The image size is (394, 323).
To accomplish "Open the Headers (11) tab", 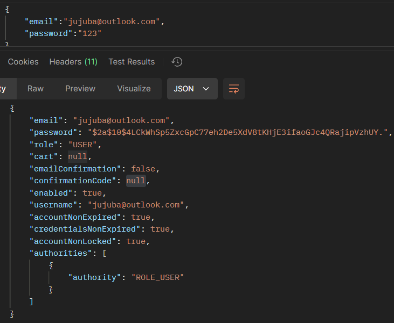I will coord(73,62).
